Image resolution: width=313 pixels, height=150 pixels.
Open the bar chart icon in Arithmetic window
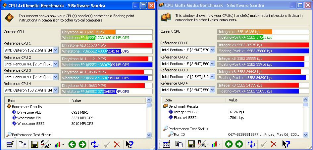point(60,144)
